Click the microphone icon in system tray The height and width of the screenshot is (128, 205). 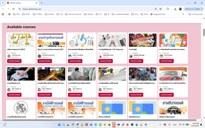tap(169, 125)
